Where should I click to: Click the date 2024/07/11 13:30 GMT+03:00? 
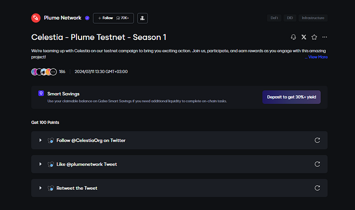coord(101,71)
